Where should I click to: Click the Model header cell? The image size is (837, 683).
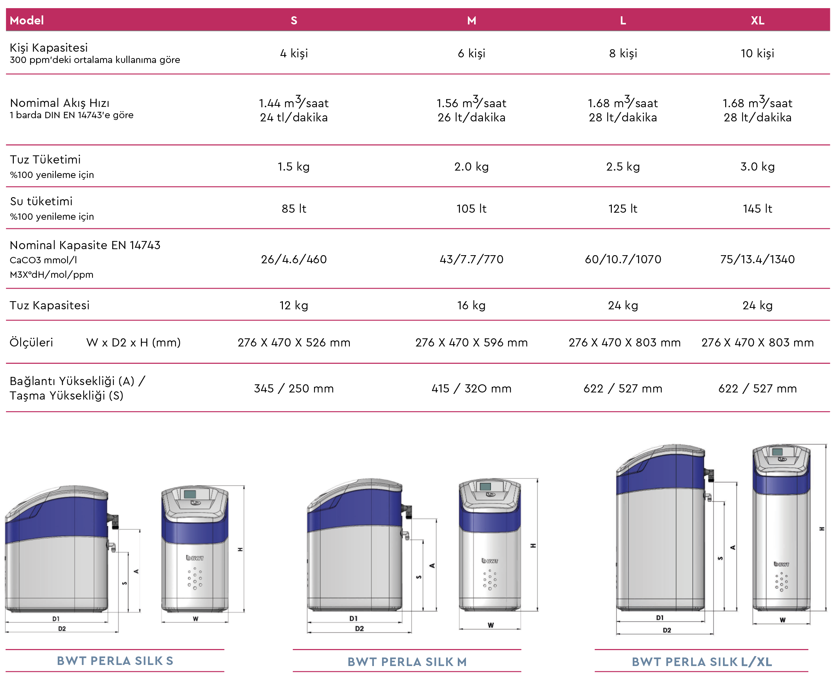pos(27,21)
